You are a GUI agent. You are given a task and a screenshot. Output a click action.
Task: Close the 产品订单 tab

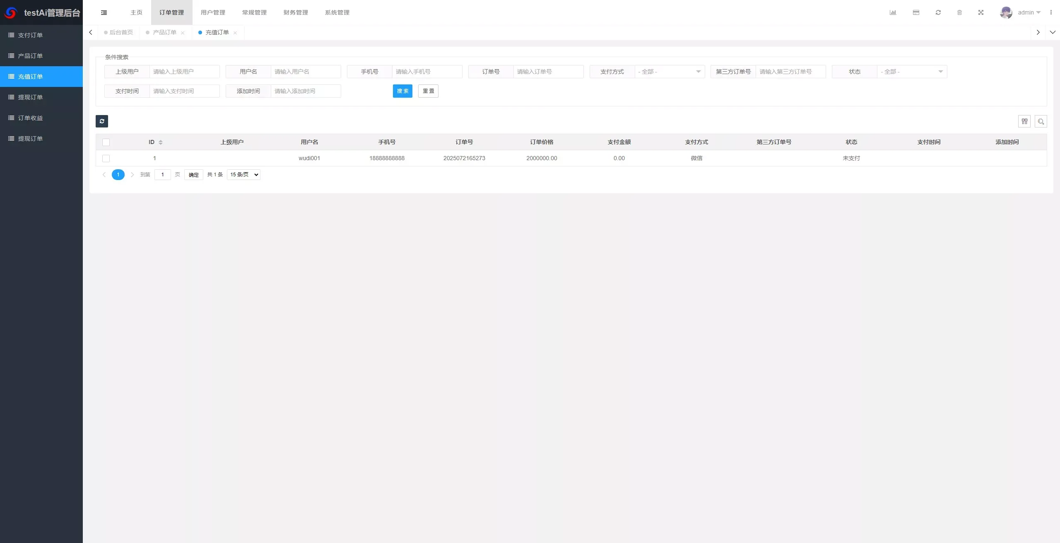pyautogui.click(x=183, y=33)
